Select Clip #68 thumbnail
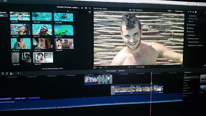 pyautogui.click(x=42, y=16)
